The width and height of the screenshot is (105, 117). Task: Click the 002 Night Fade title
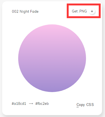[25, 12]
